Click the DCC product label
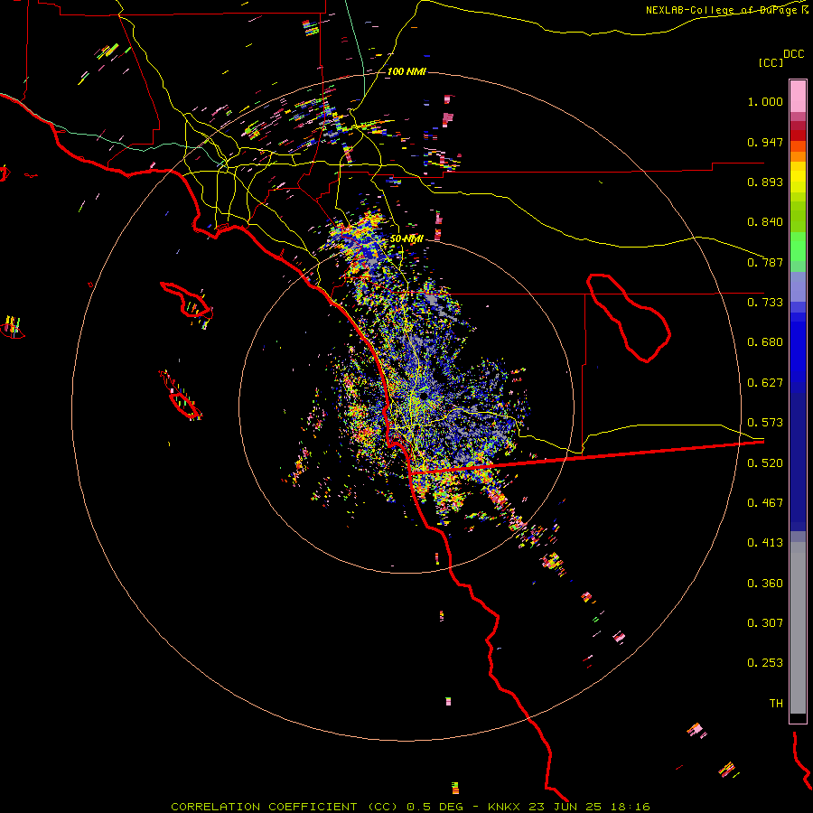Screen dimensions: 813x813 pos(794,54)
